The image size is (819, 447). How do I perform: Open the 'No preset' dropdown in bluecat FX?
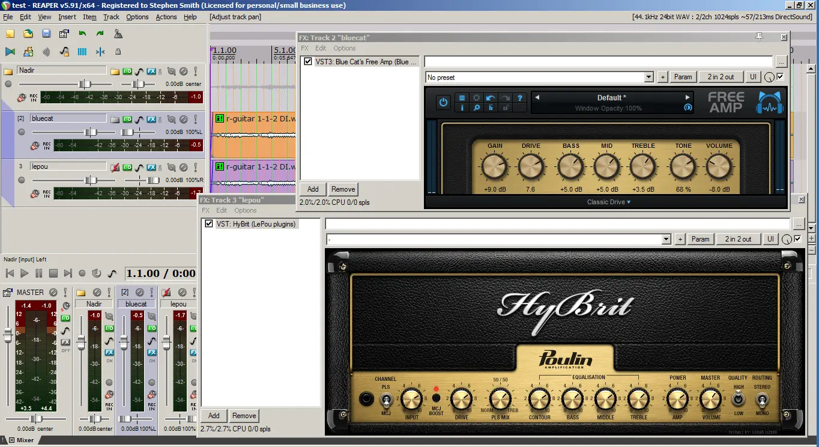point(539,77)
